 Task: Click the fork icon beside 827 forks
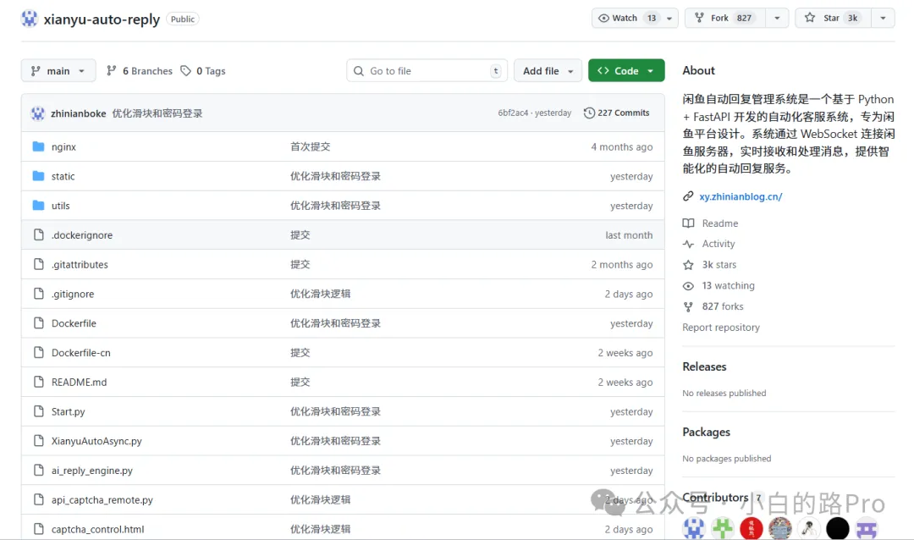[x=688, y=306]
